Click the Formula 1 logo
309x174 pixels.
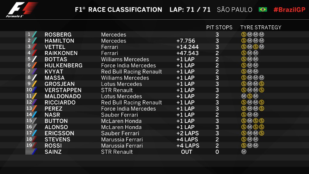tap(22, 10)
